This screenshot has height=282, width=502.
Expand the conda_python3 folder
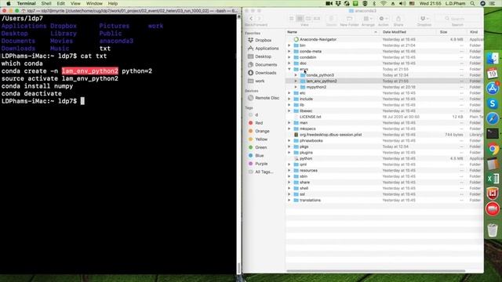pyautogui.click(x=296, y=75)
